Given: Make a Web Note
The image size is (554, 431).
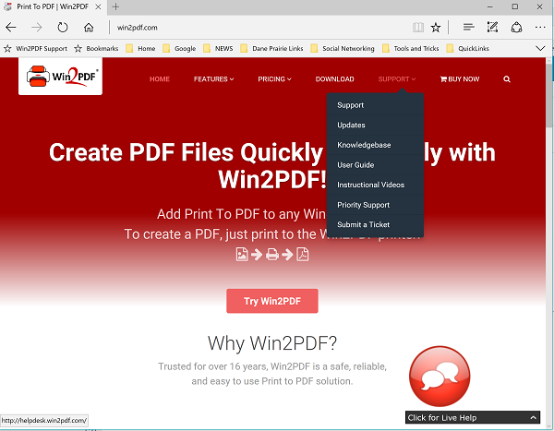Looking at the screenshot, I should tap(492, 27).
